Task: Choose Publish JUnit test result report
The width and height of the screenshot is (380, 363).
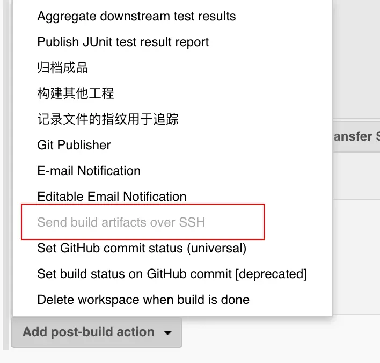Action: pos(123,42)
